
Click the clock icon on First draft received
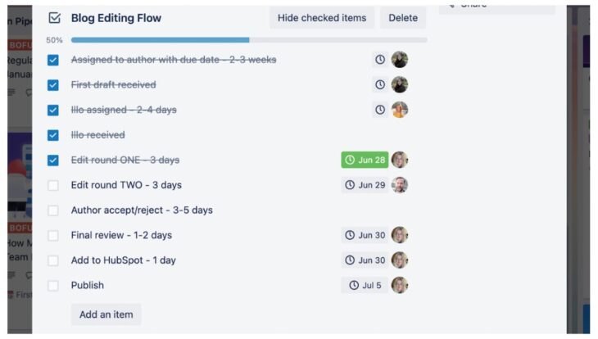(x=380, y=84)
